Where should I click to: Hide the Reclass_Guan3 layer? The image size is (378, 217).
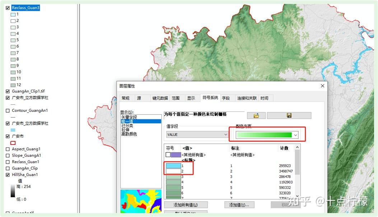pyautogui.click(x=8, y=8)
